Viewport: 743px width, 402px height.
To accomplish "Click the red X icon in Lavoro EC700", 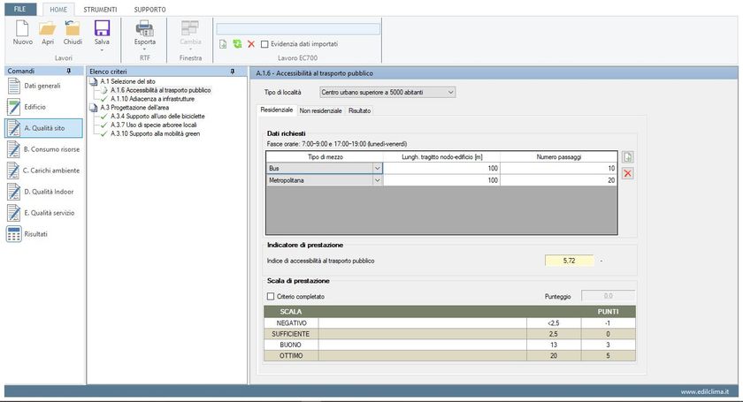I will pos(251,44).
